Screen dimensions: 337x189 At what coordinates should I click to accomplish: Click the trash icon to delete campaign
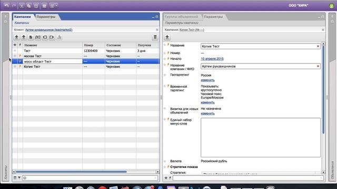point(155,37)
